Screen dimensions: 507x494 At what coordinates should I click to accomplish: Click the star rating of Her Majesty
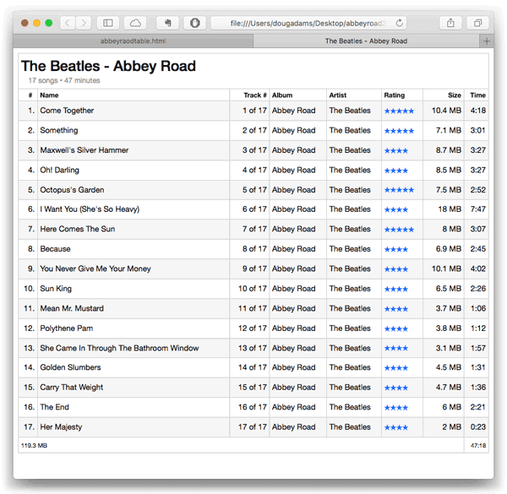click(396, 428)
